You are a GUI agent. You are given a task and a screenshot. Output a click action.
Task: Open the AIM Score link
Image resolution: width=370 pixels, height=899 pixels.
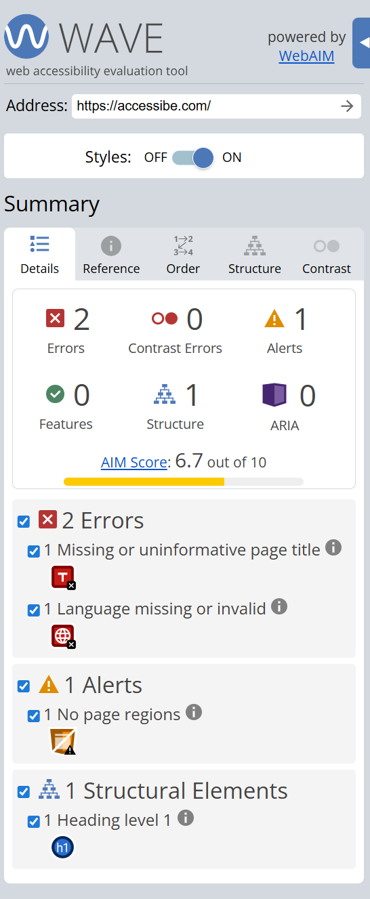click(133, 463)
